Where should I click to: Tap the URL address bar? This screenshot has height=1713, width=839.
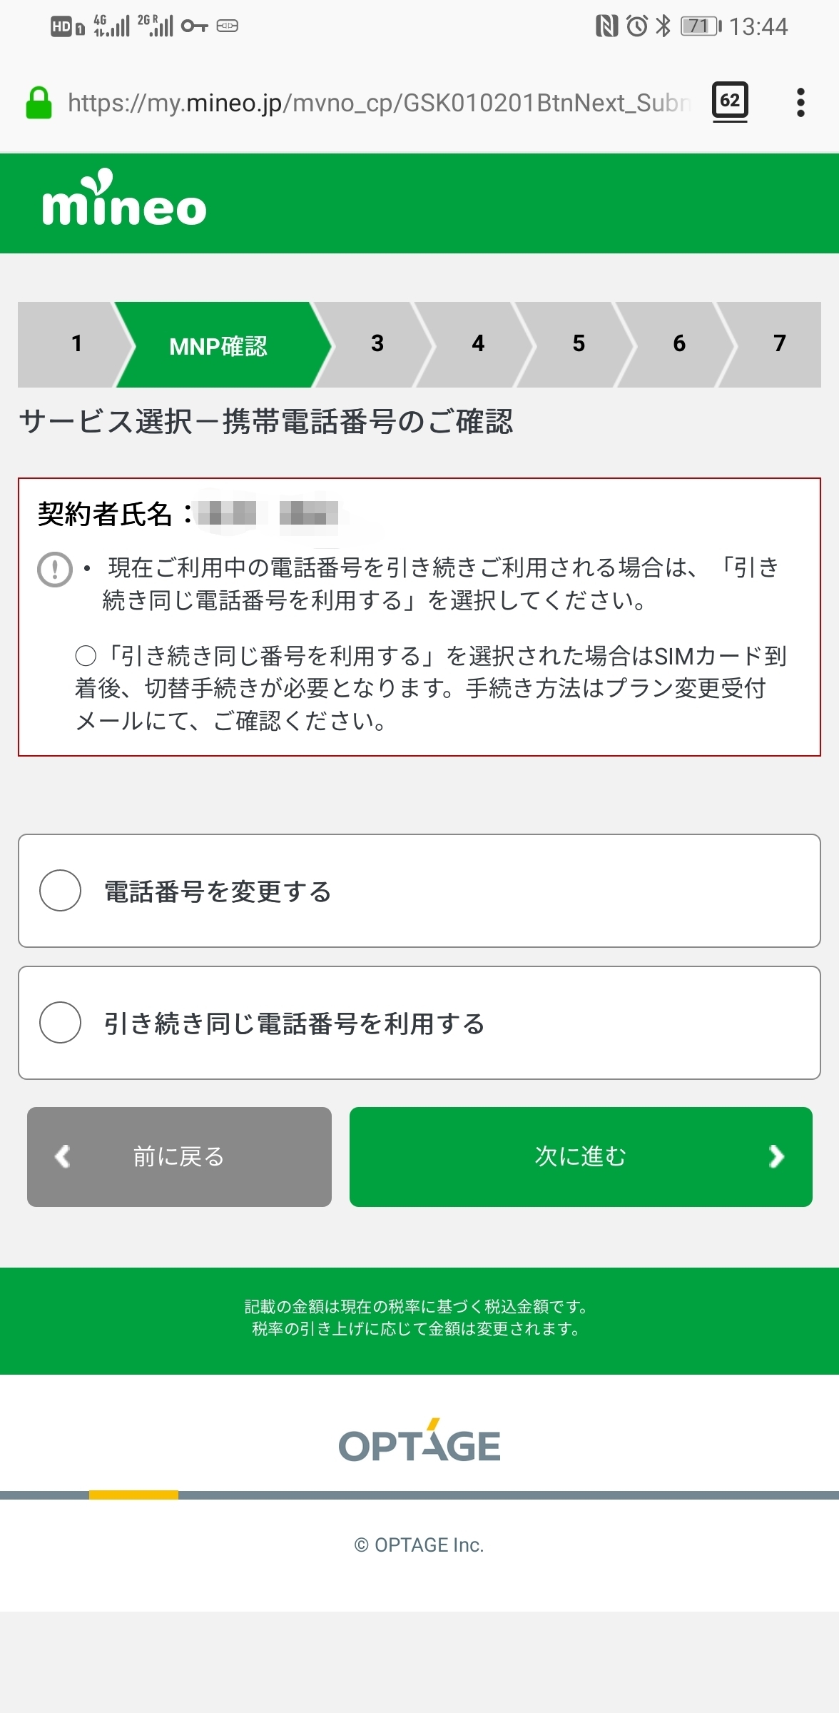point(378,103)
